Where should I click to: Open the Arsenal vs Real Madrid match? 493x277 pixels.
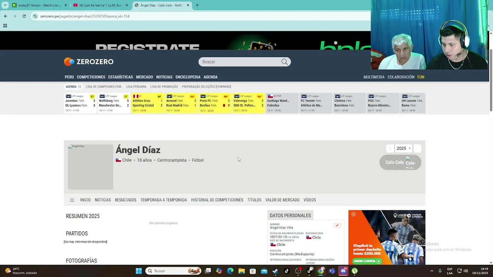(181, 103)
